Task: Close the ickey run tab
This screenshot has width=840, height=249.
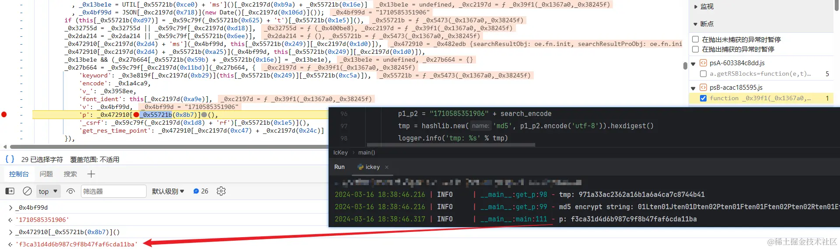Action: click(387, 167)
